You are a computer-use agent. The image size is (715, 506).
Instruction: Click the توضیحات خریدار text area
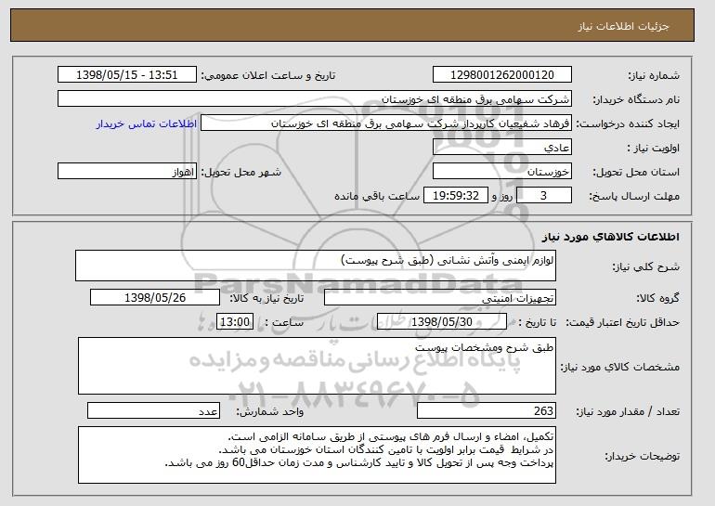tap(317, 455)
